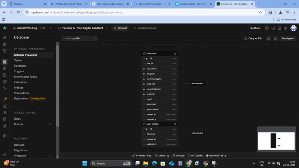Open the user avatar menu

pos(293,28)
